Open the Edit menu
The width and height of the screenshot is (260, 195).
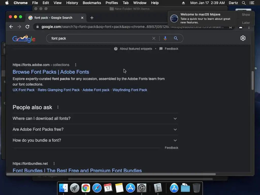click(46, 3)
